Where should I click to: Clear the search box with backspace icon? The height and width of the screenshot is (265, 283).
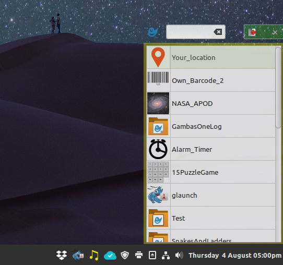coord(218,32)
